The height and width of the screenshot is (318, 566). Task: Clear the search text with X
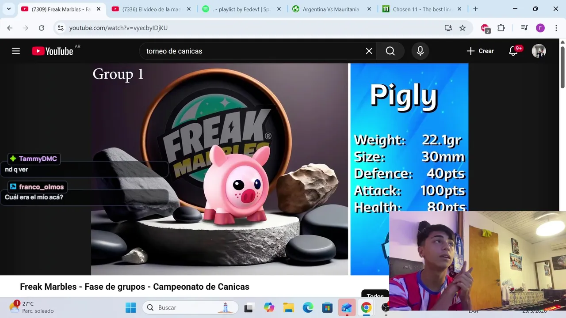pyautogui.click(x=369, y=51)
